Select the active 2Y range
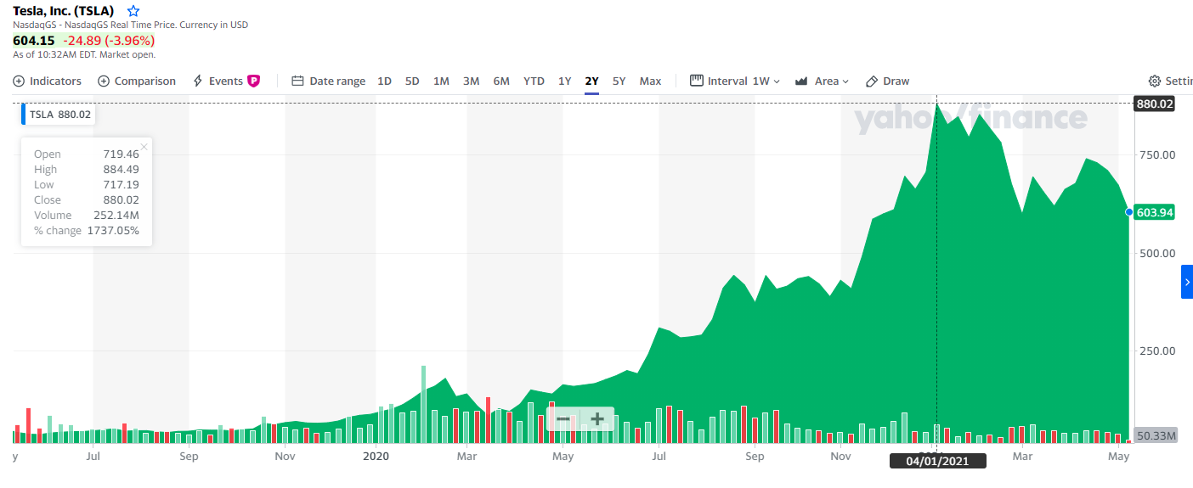The image size is (1193, 488). click(x=591, y=81)
